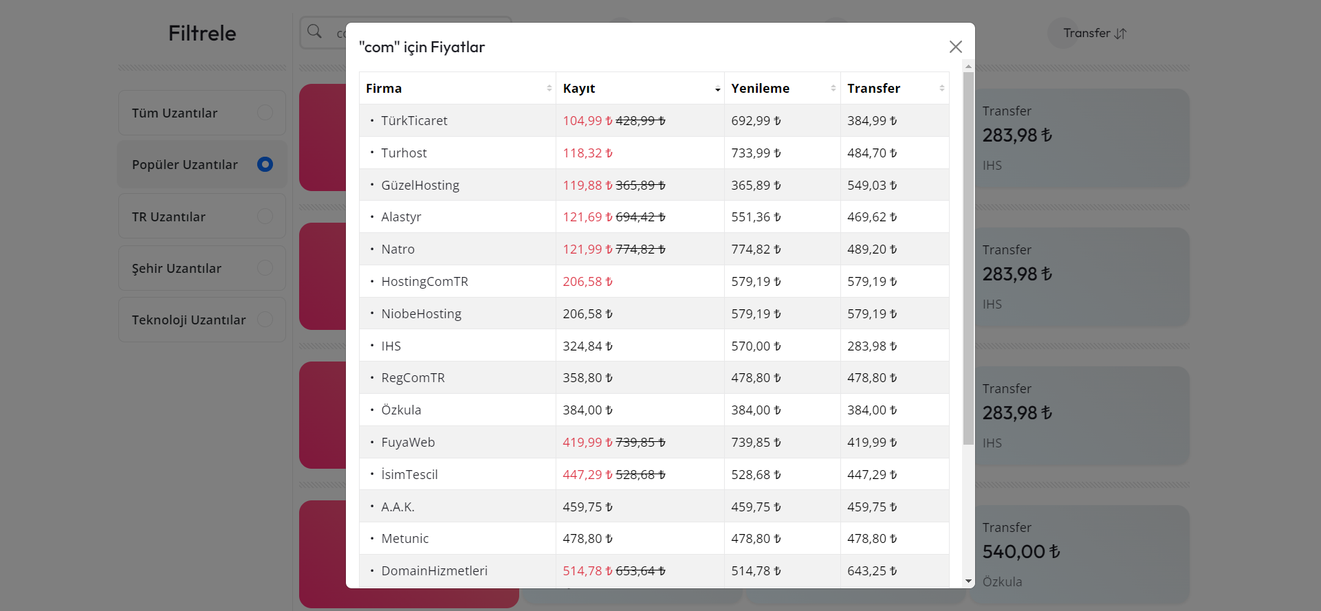Click the 551,36 ₺ renewal price
This screenshot has height=611, width=1321.
[756, 216]
